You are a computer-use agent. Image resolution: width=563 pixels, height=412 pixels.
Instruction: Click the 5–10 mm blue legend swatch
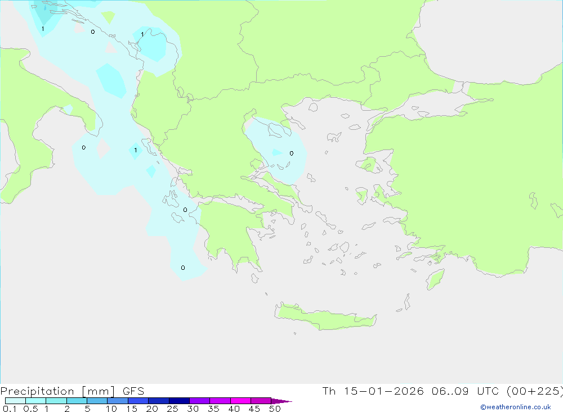pyautogui.click(x=97, y=401)
